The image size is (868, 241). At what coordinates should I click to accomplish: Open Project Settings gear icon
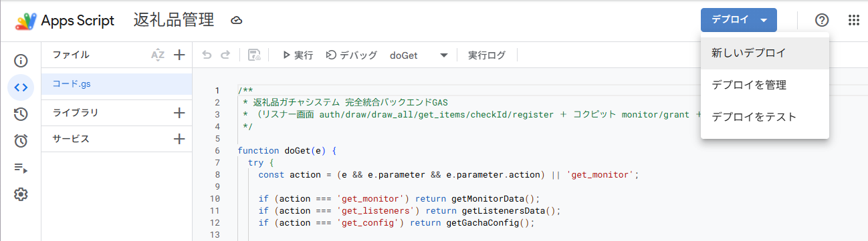point(21,194)
